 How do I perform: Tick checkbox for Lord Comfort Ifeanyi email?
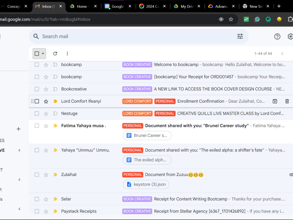coord(37,101)
